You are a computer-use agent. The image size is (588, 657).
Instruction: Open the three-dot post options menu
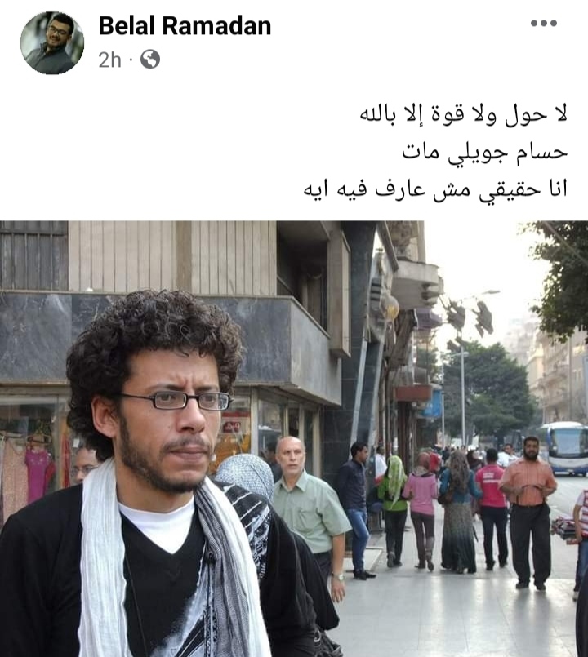544,24
